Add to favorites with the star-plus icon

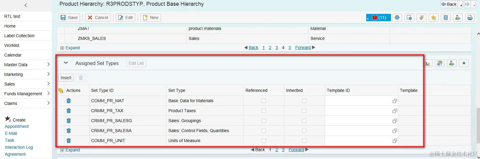[x=433, y=18]
